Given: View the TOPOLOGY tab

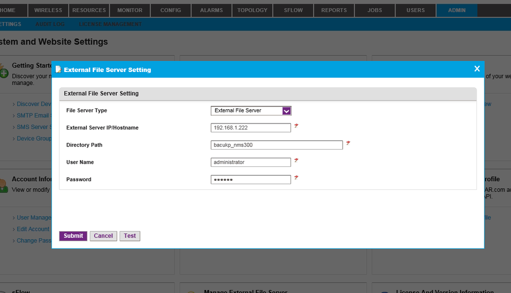Looking at the screenshot, I should coord(253,10).
